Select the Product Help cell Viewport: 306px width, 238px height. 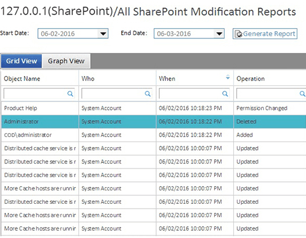tap(40, 108)
